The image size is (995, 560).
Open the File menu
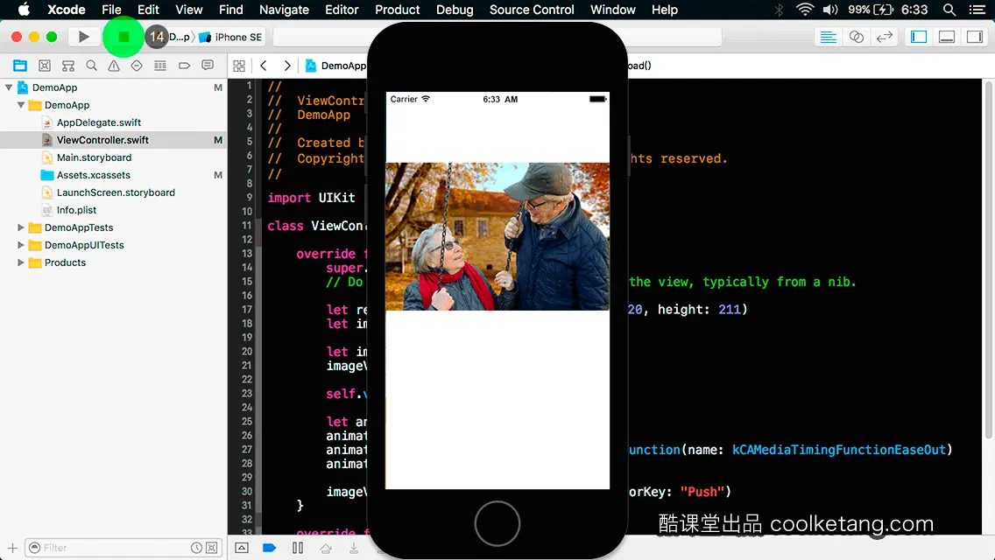(111, 10)
